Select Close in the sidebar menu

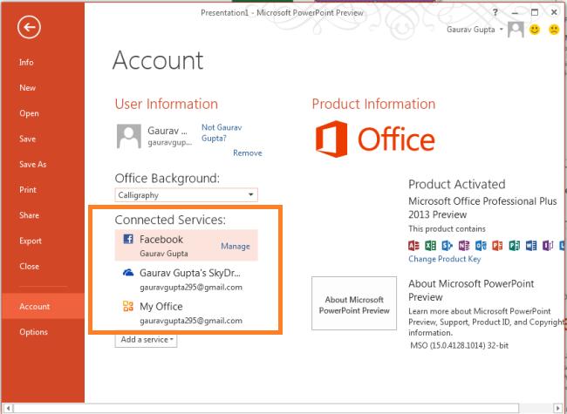[30, 266]
